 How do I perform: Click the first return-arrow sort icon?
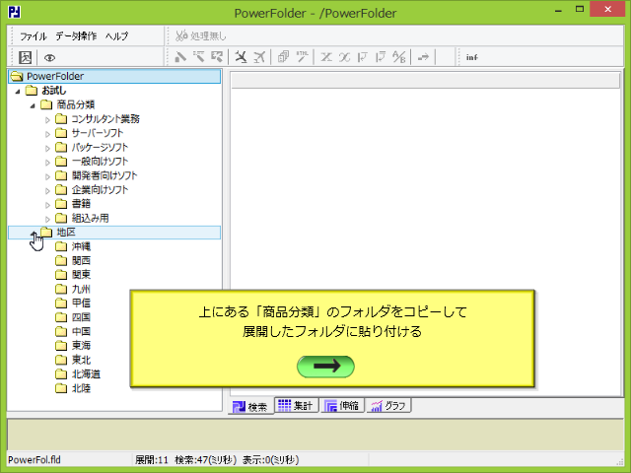[363, 57]
